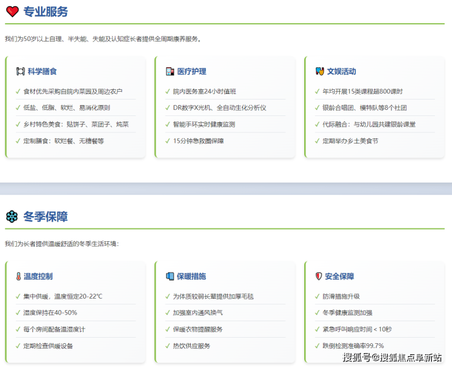Screen dimensions: 452x367
Task: Click the 搜狐号@搜狐焦点阜新站 watermark
Action: [392, 358]
